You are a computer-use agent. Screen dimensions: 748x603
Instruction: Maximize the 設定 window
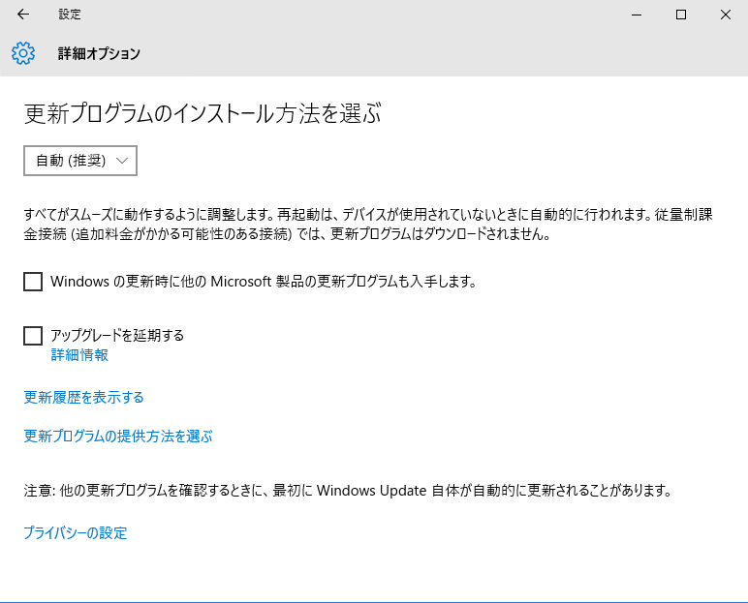pos(681,15)
